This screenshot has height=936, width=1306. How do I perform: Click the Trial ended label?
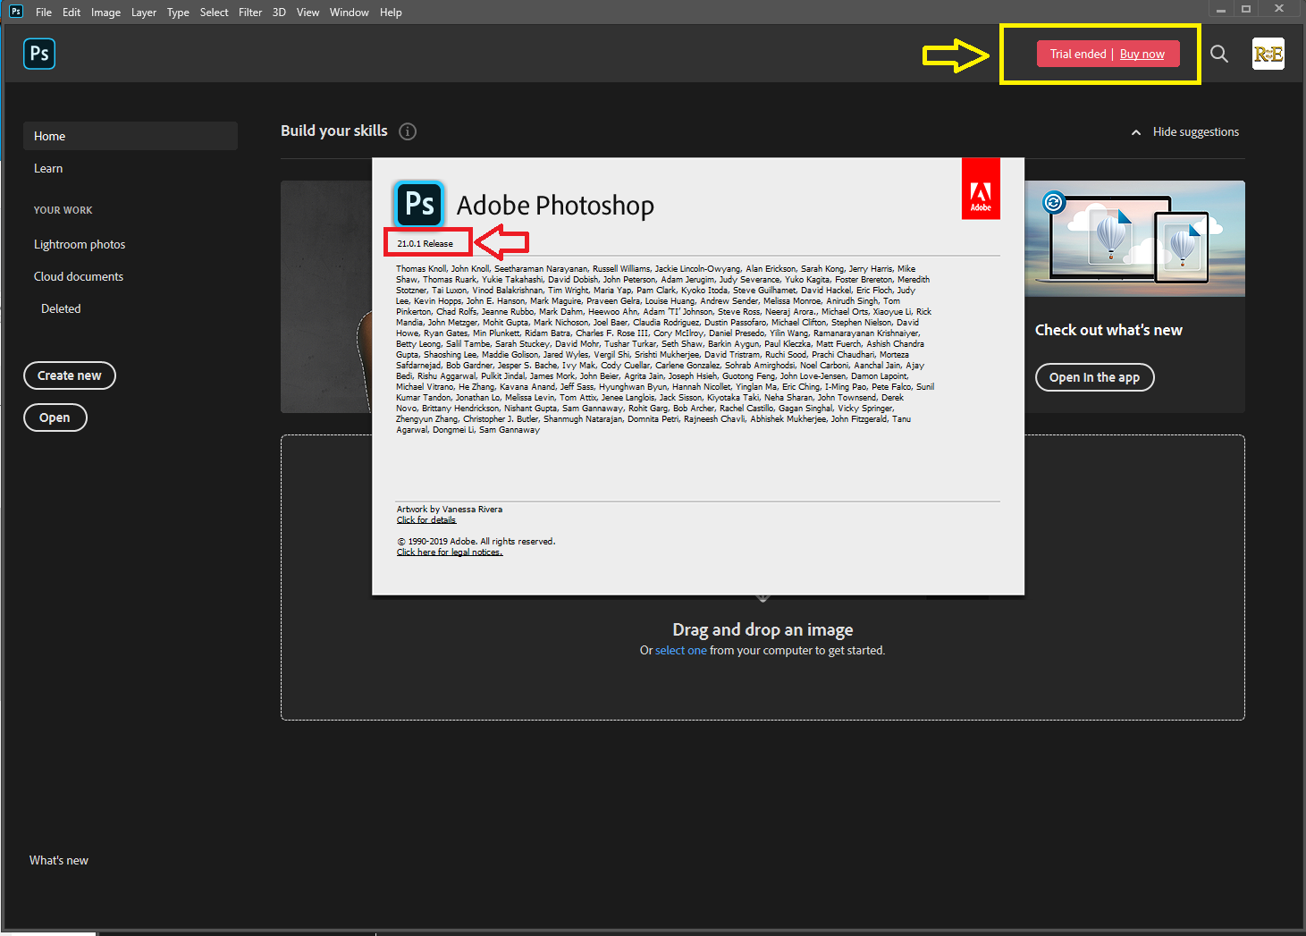coord(1078,54)
